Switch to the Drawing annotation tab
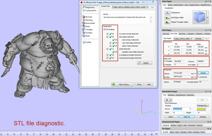Image resolution: width=212 pixels, height=136 pixels. click(171, 95)
